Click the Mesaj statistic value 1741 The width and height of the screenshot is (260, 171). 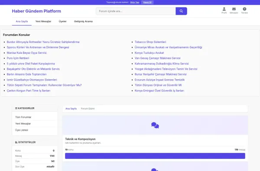[52, 156]
